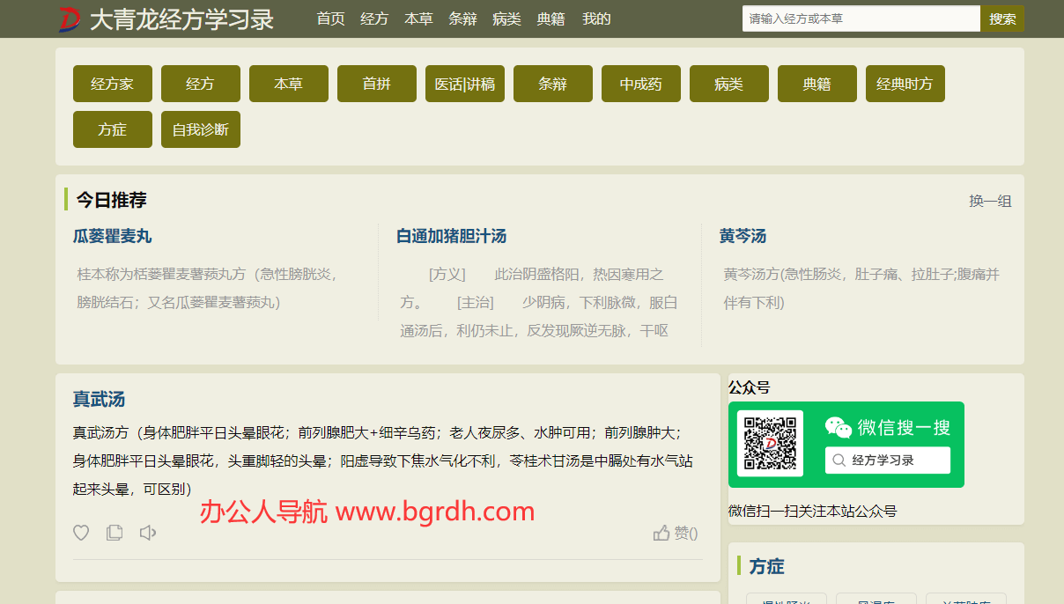Open the 真武汤 article title

[x=99, y=399]
